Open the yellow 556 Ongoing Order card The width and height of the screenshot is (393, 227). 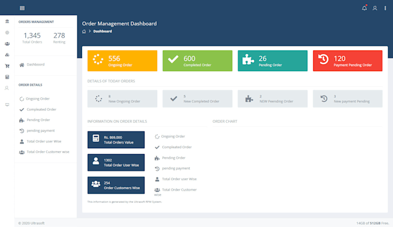click(123, 61)
